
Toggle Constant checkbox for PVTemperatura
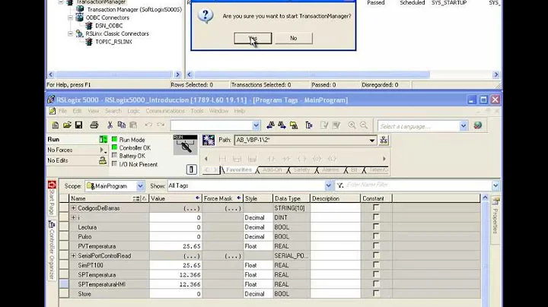point(376,245)
